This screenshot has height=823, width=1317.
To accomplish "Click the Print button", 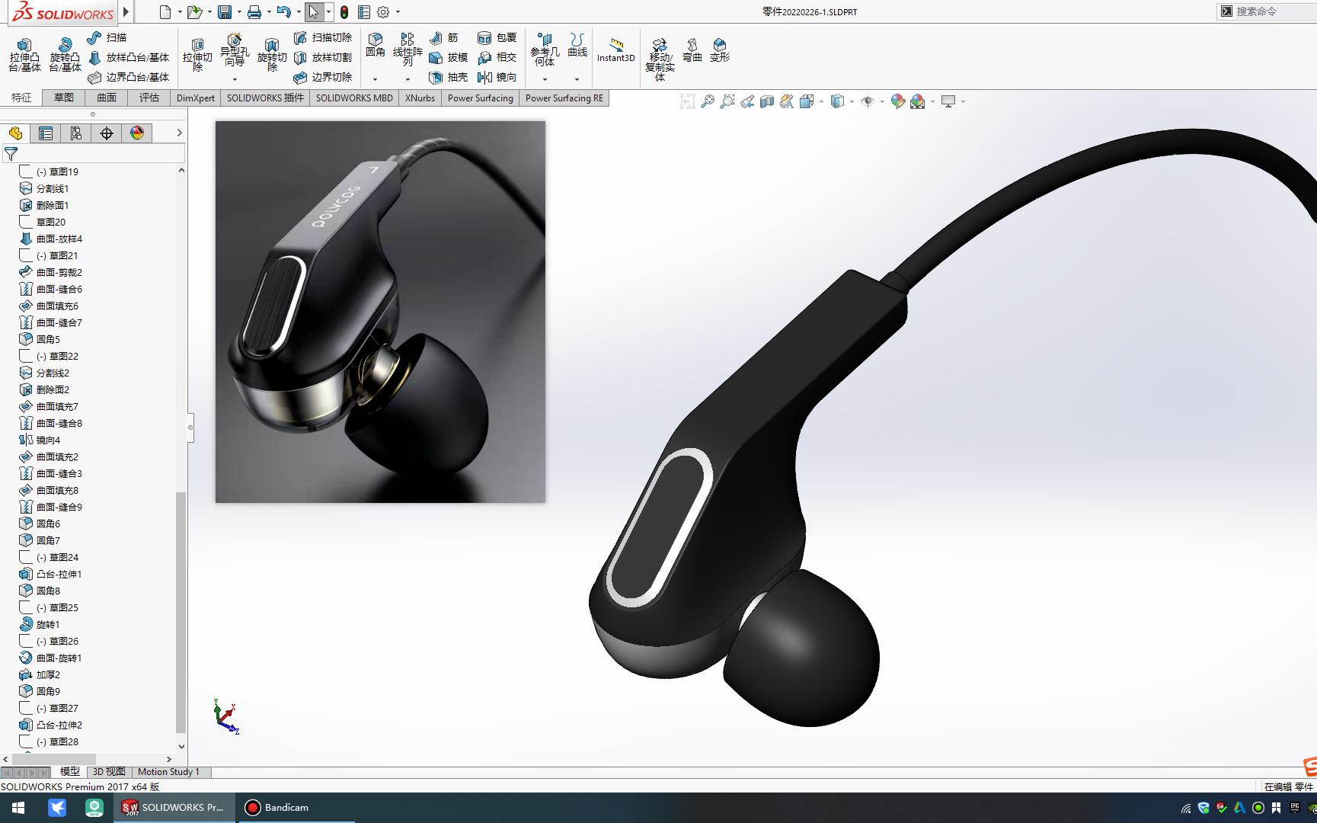I will tap(255, 11).
